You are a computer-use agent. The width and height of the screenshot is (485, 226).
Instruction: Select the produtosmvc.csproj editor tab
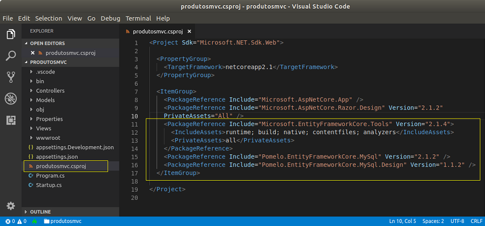coord(158,31)
